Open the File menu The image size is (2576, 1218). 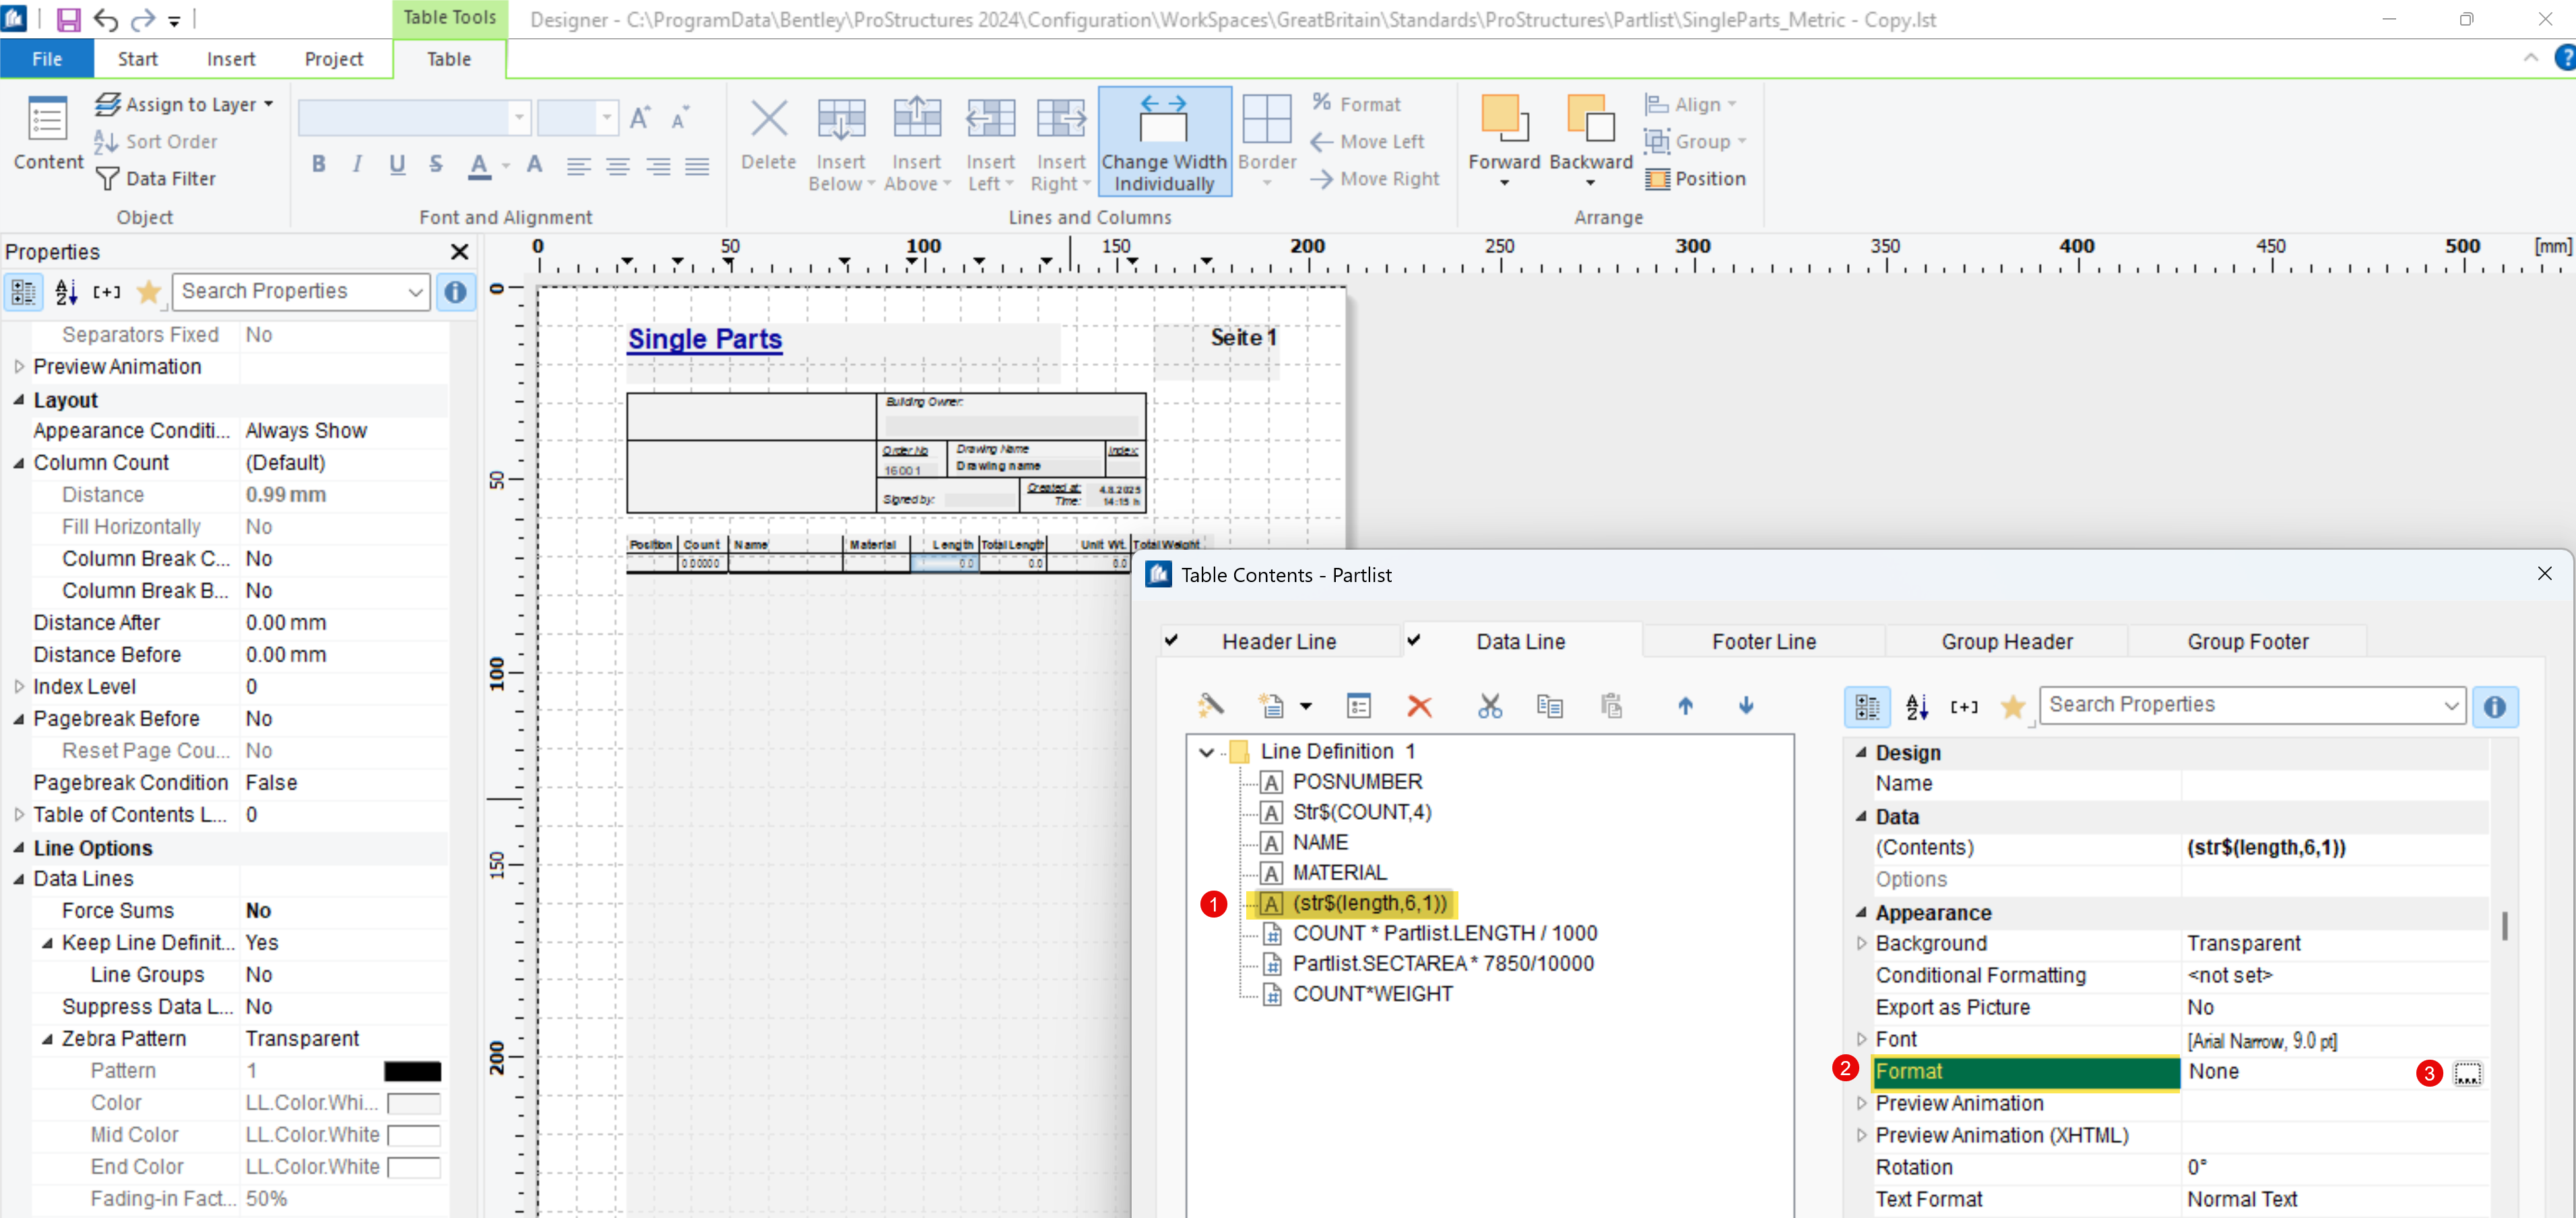pos(47,59)
